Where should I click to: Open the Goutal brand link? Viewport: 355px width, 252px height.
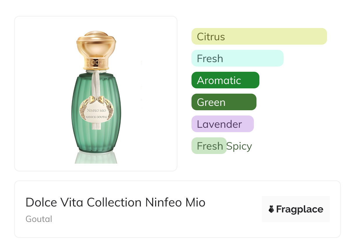coord(39,219)
